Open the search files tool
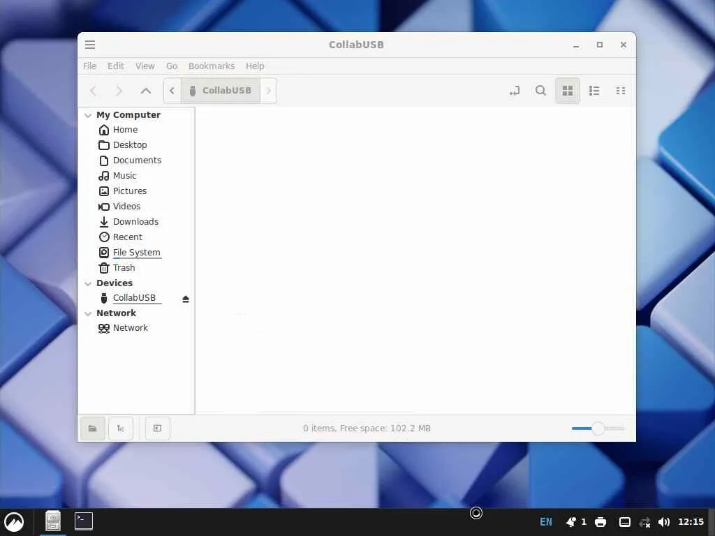This screenshot has width=715, height=536. click(x=540, y=91)
